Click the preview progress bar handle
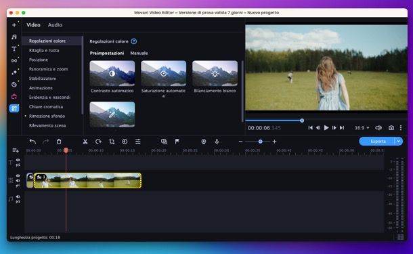Image resolution: width=413 pixels, height=254 pixels. coord(302,121)
